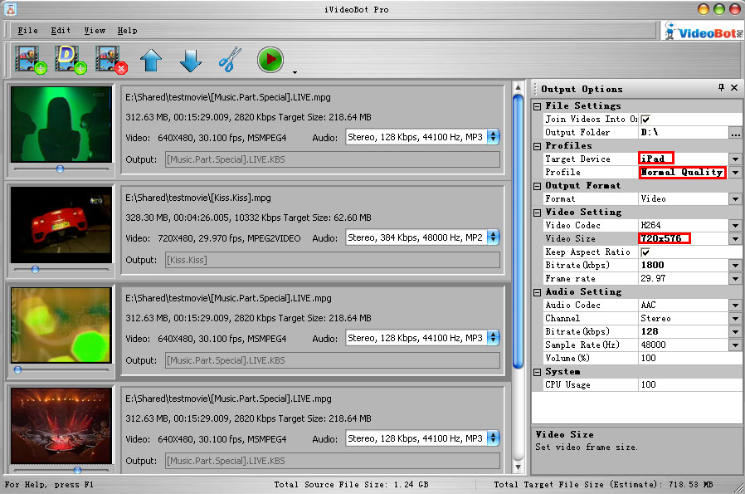
Task: Start conversion with the green play button
Action: (270, 60)
